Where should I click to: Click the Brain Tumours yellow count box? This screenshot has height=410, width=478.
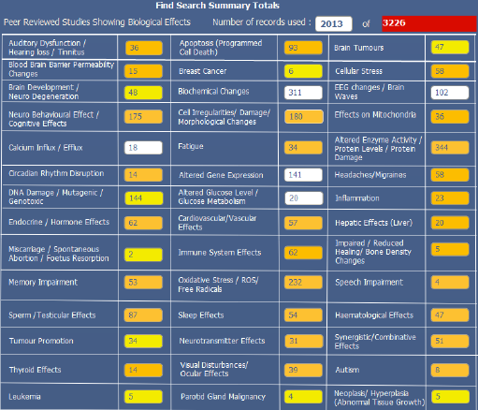click(x=450, y=47)
